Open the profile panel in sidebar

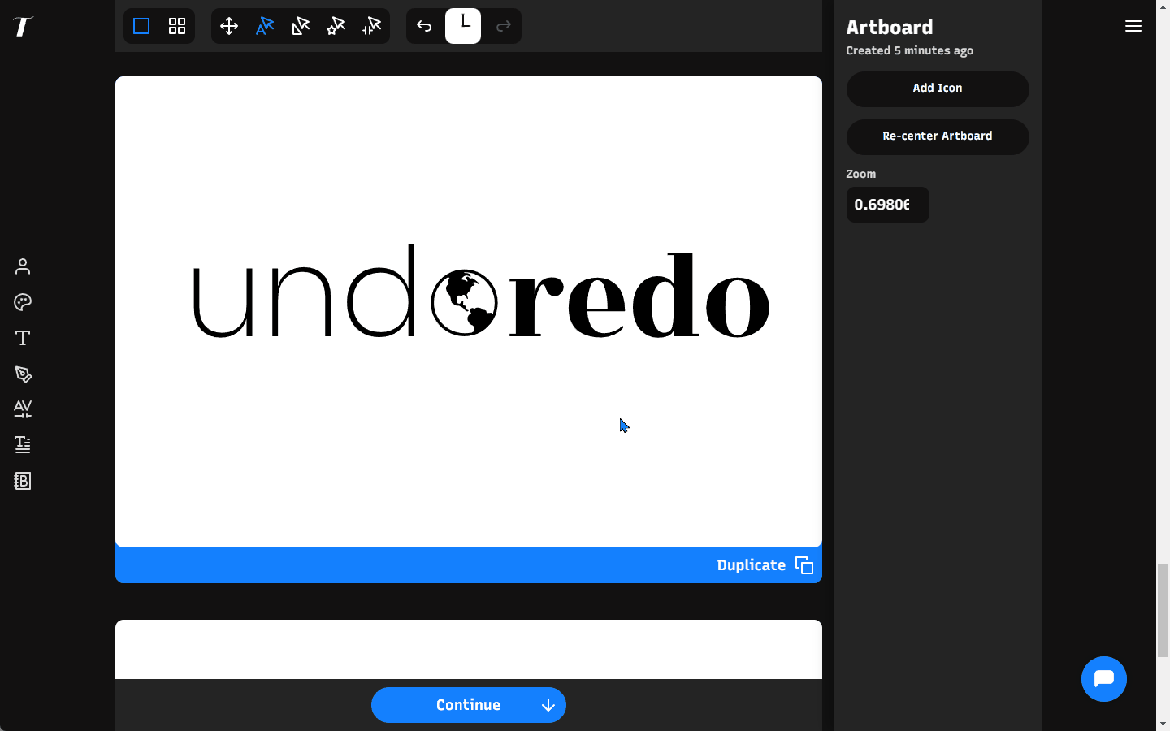point(22,266)
